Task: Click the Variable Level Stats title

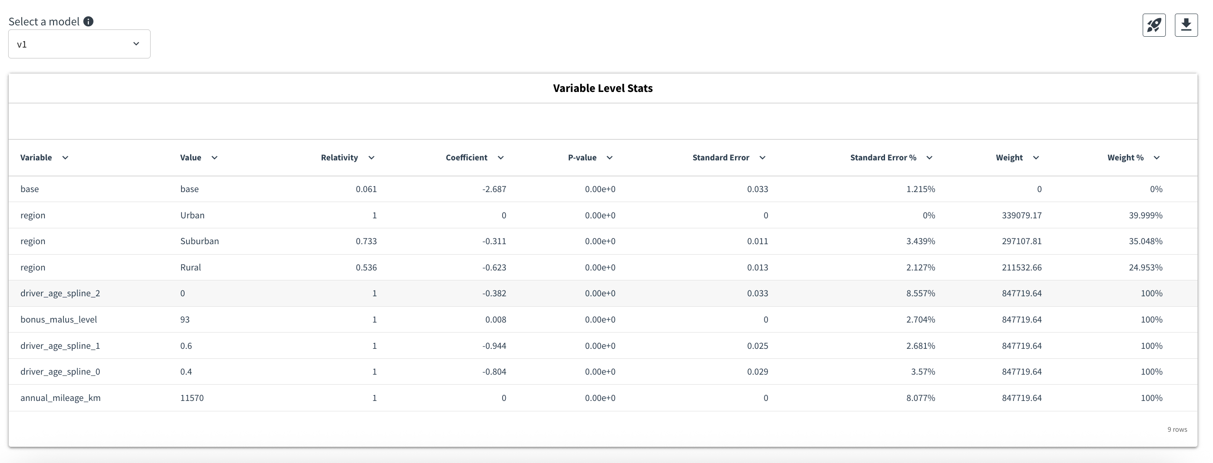Action: coord(603,87)
